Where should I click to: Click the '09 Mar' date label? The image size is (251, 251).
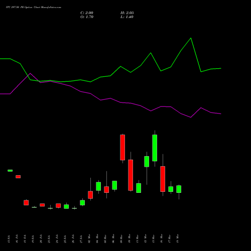point(121,238)
